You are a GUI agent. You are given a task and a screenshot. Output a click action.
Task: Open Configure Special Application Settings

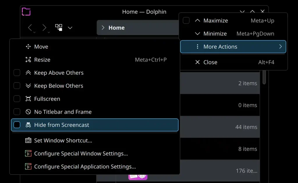pyautogui.click(x=84, y=166)
